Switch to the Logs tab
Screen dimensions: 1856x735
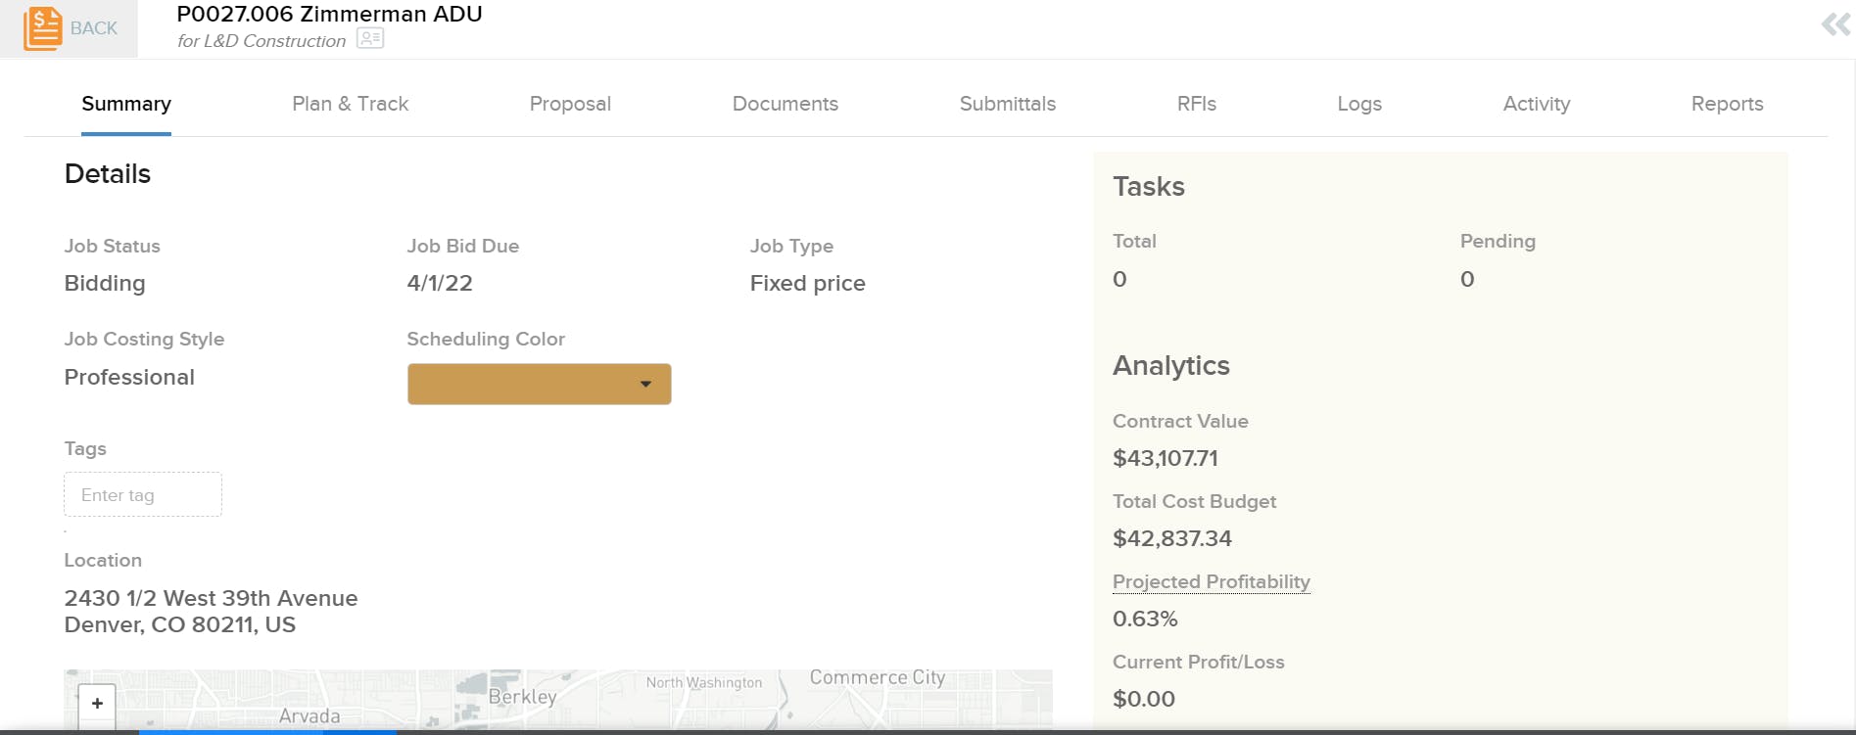[x=1359, y=104]
